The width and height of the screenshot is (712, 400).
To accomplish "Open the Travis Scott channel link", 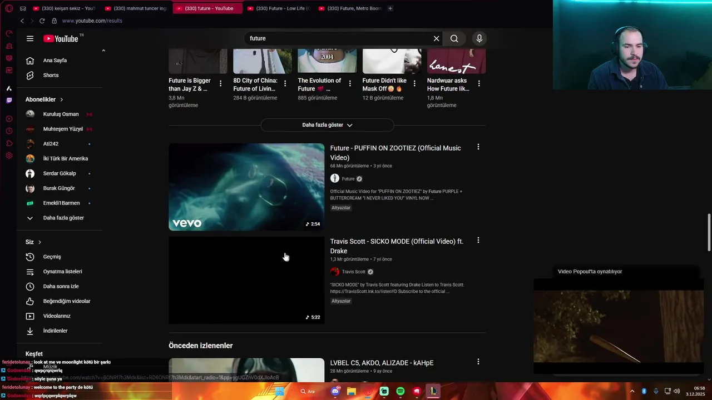I will point(353,272).
